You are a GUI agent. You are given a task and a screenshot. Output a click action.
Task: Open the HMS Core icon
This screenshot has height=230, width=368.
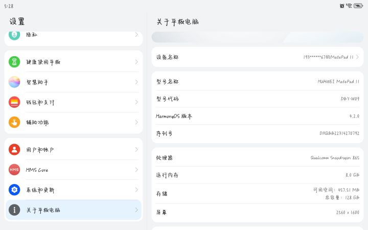14,170
